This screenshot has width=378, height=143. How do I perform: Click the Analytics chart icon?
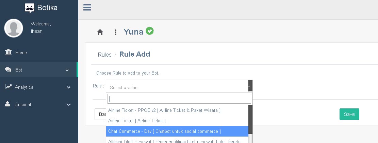pyautogui.click(x=9, y=87)
